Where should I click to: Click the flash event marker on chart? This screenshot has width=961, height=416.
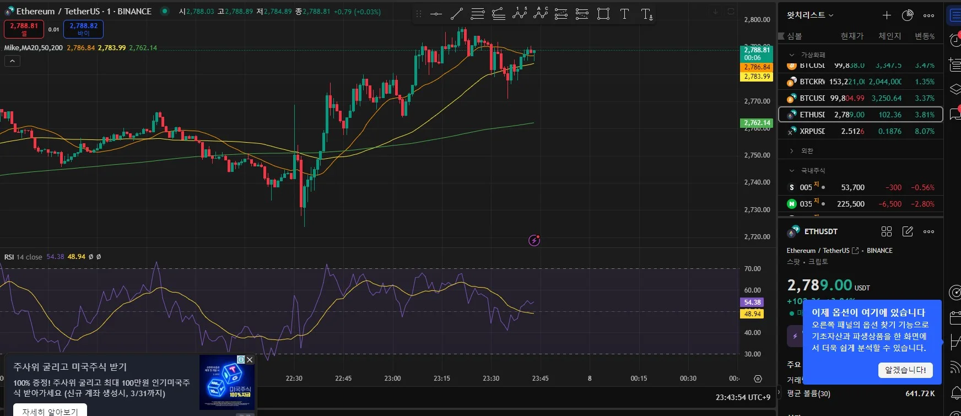(x=534, y=240)
